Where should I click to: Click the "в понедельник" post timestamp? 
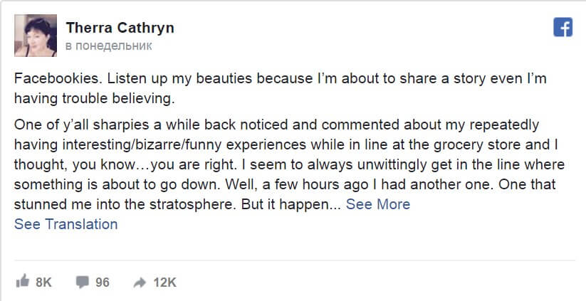point(108,46)
